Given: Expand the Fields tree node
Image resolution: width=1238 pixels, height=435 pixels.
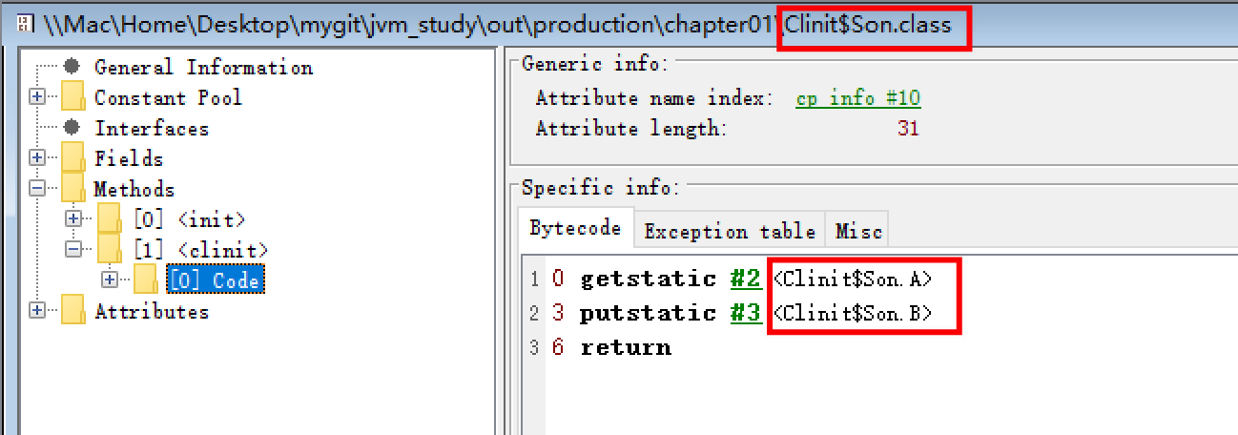Looking at the screenshot, I should (x=37, y=158).
